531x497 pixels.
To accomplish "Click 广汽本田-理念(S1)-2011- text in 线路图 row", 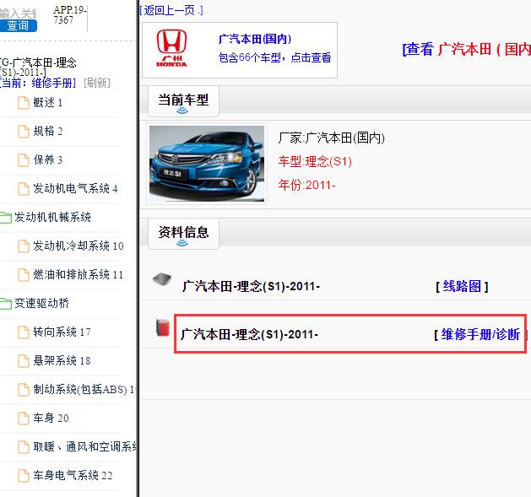I will (251, 286).
